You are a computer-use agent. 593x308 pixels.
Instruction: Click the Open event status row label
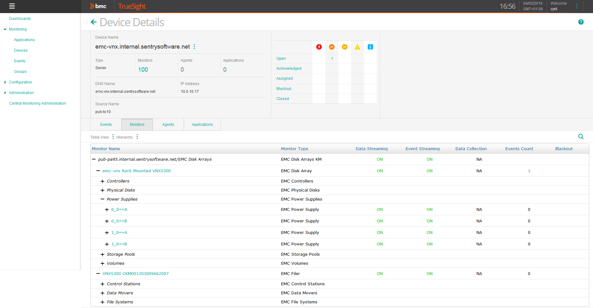[x=281, y=59]
